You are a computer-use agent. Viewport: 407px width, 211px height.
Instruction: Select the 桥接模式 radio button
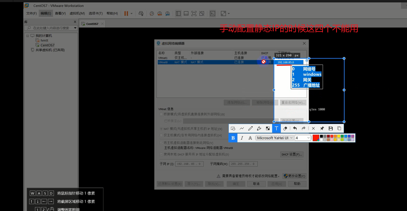point(161,114)
